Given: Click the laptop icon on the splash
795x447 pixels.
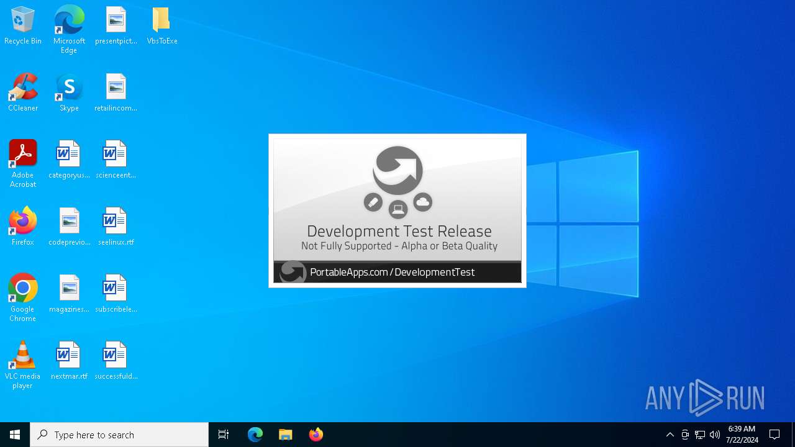Looking at the screenshot, I should (398, 209).
